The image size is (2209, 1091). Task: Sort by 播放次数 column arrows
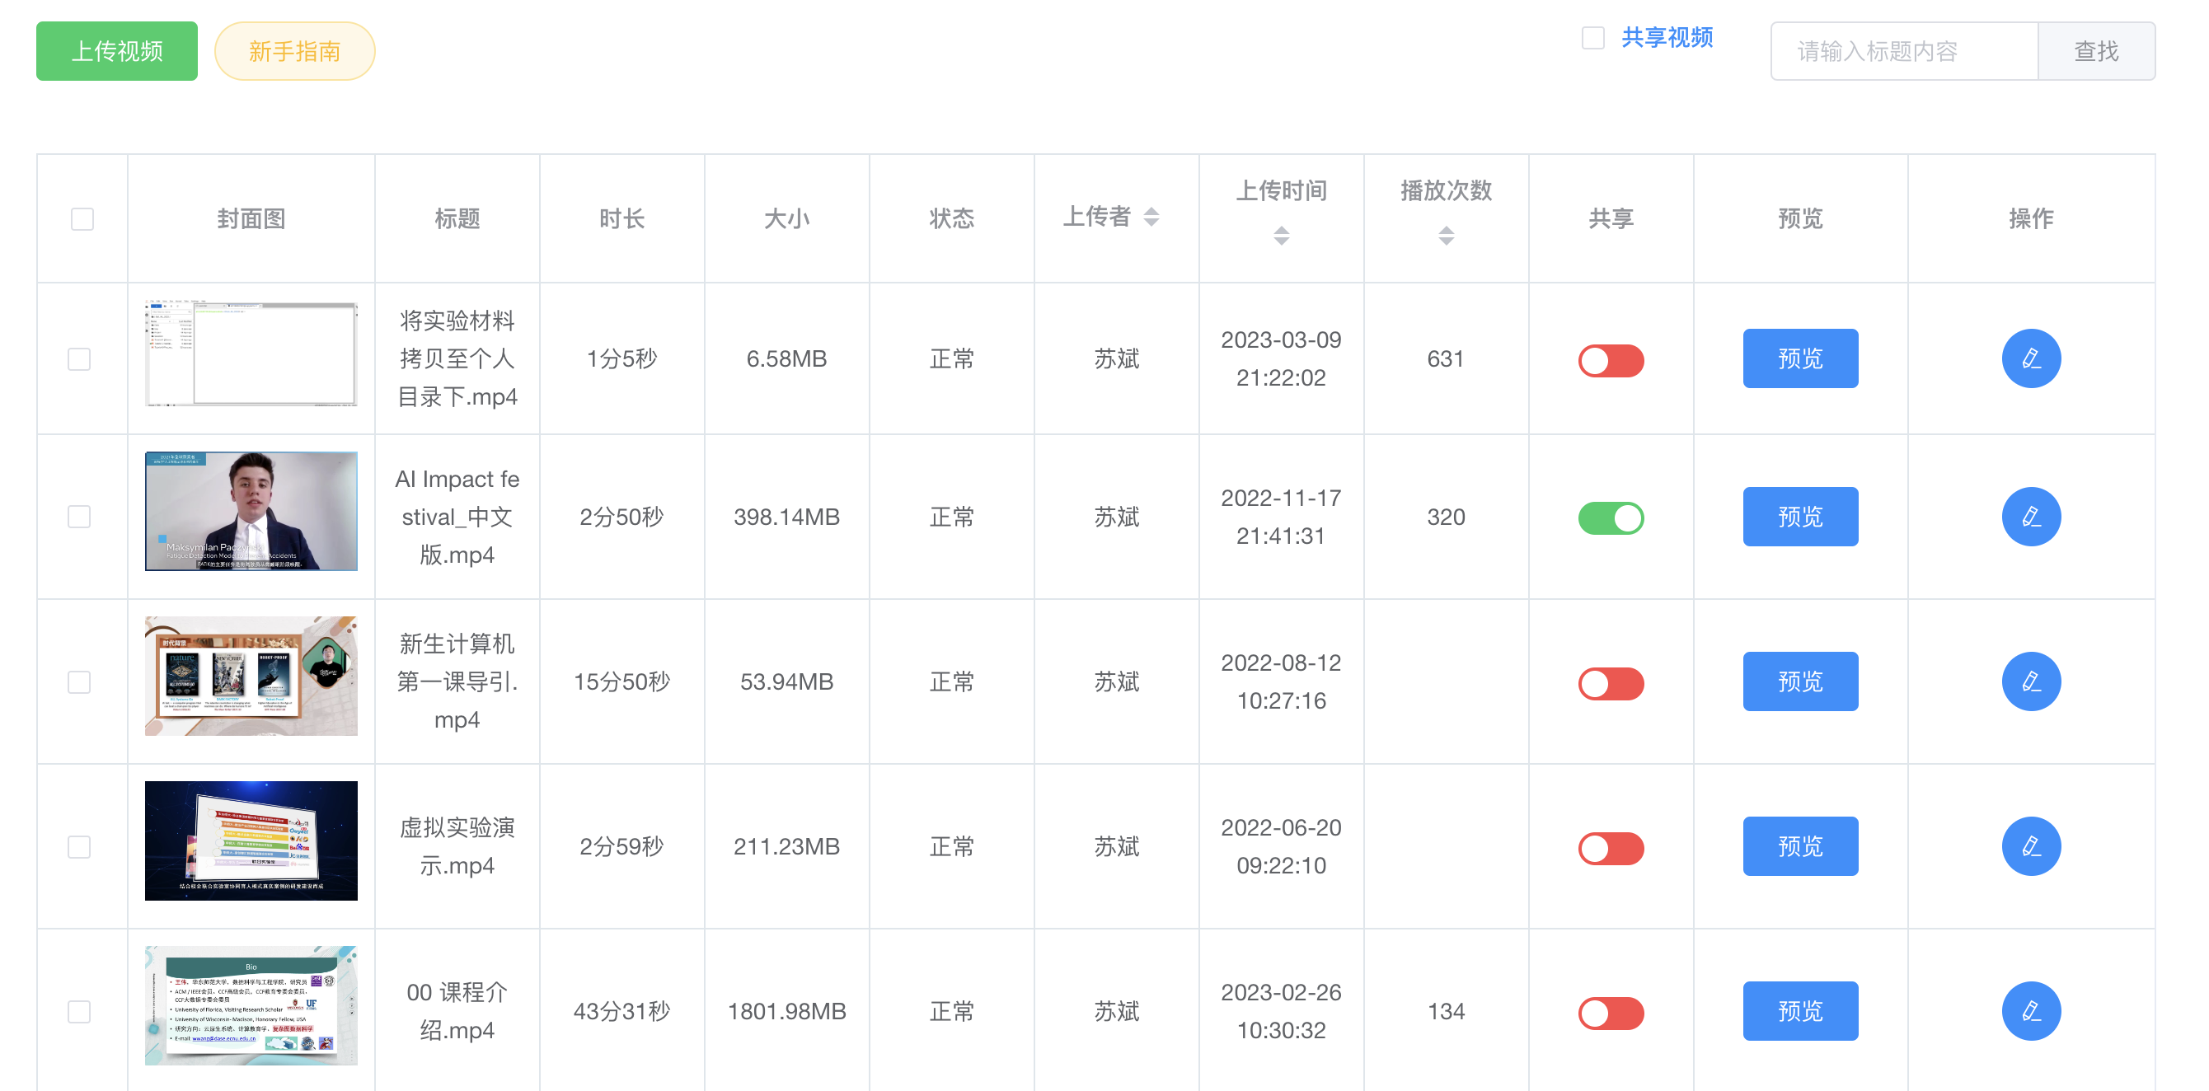[1445, 236]
